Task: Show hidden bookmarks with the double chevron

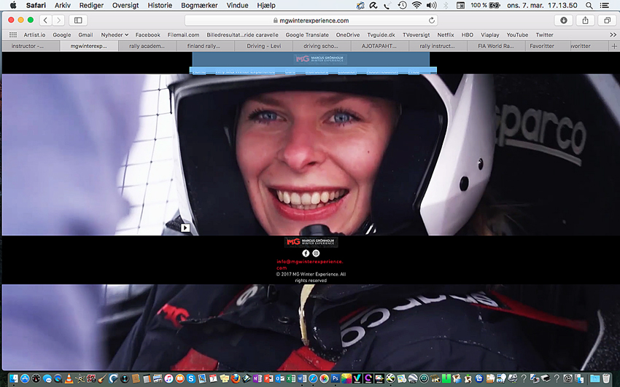Action: (x=613, y=35)
